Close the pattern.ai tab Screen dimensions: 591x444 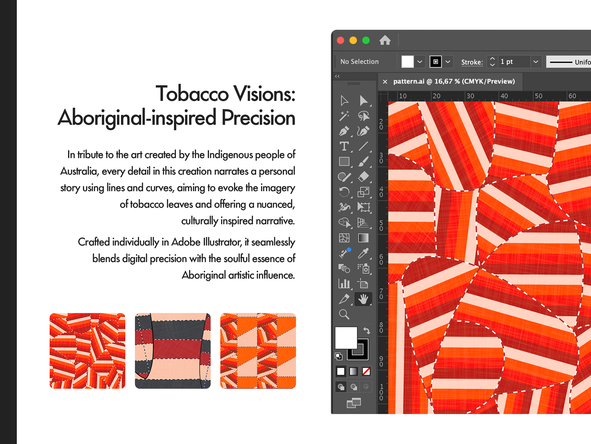tap(385, 82)
